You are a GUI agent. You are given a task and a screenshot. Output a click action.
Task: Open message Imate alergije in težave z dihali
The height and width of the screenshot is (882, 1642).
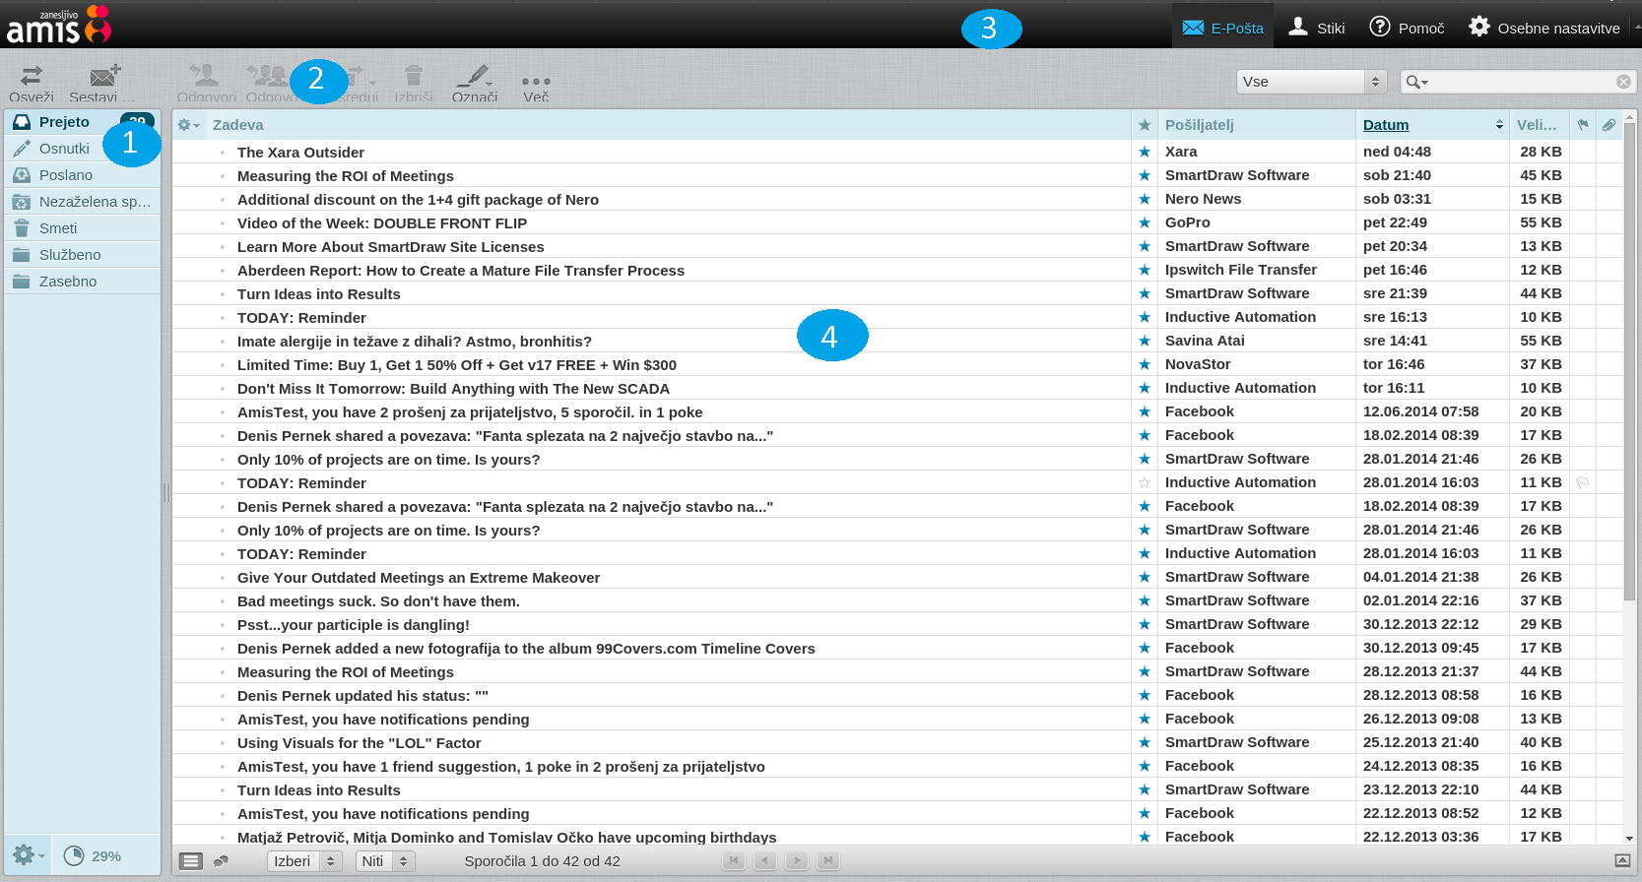[415, 342]
